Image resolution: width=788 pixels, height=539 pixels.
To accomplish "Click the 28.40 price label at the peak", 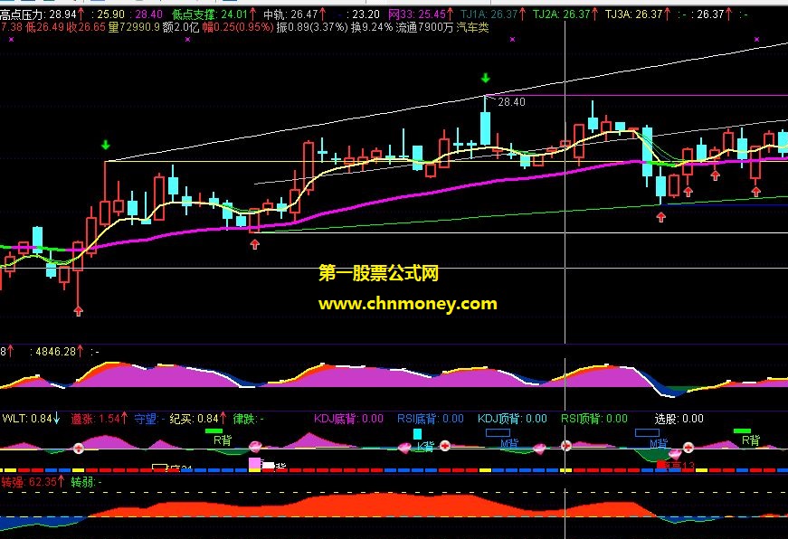I will pyautogui.click(x=511, y=102).
